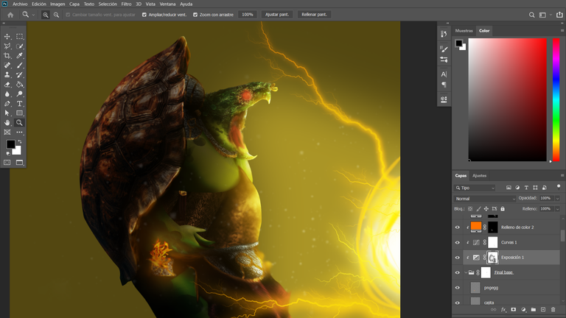Open the Search icon in options bar
This screenshot has height=318, width=566.
[531, 15]
